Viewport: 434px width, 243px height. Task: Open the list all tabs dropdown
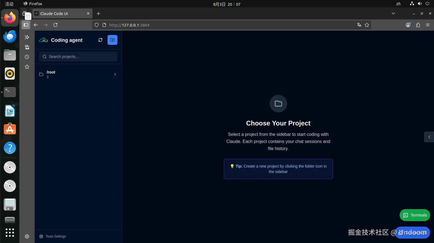click(x=393, y=13)
